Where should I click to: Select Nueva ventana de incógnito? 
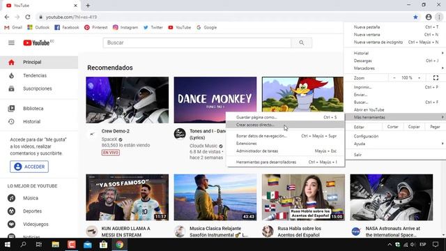click(395, 42)
